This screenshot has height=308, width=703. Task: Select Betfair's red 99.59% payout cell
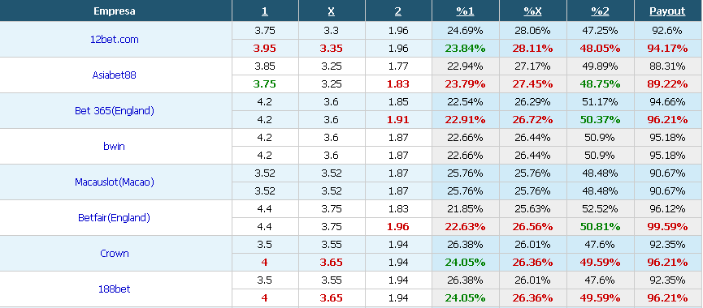click(x=667, y=227)
